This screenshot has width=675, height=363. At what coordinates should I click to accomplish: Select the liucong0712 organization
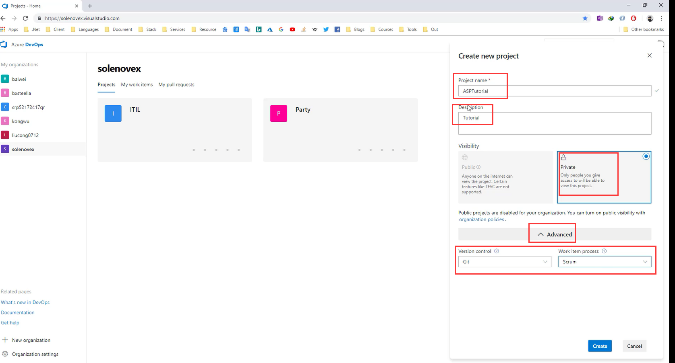click(x=43, y=135)
